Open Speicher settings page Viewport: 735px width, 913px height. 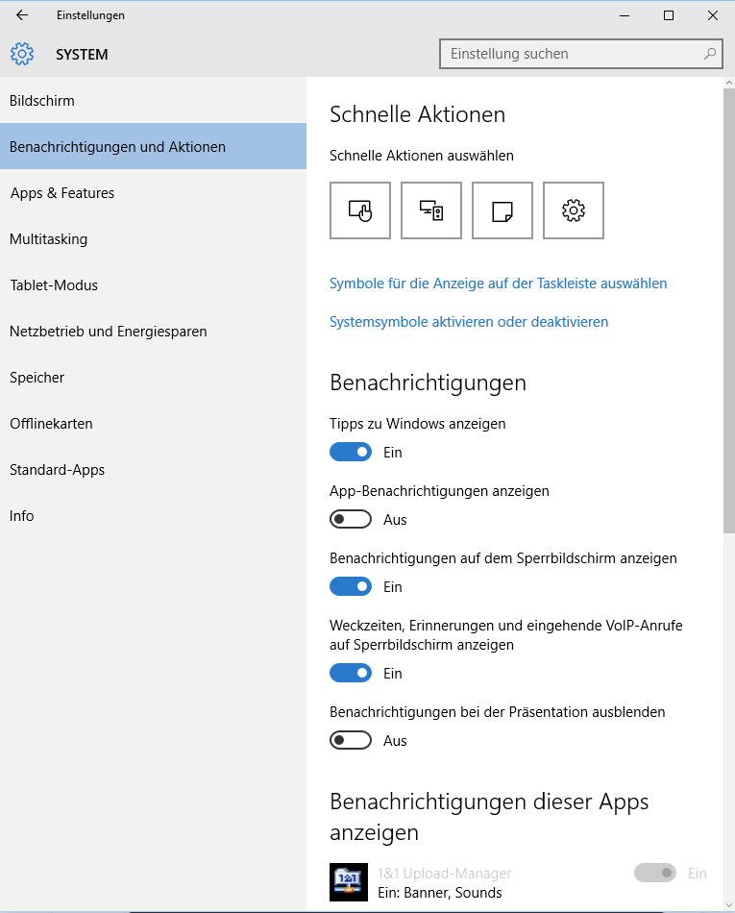click(x=153, y=378)
